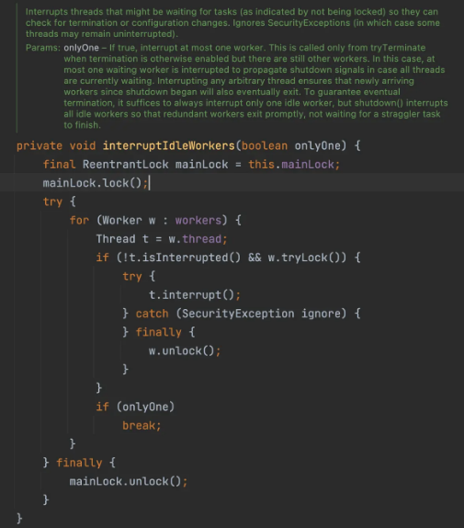Image resolution: width=464 pixels, height=528 pixels.
Task: Click the private keyword
Action: click(40, 146)
